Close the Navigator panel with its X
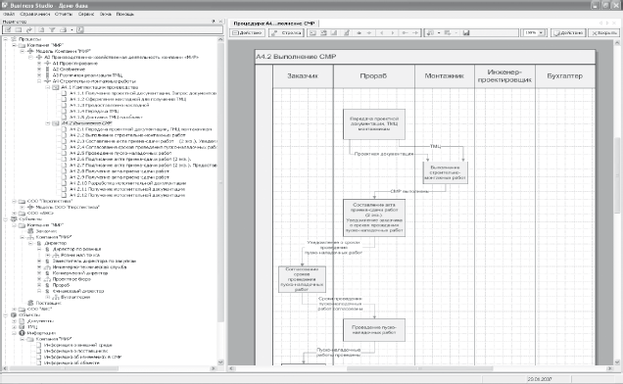 click(x=221, y=22)
